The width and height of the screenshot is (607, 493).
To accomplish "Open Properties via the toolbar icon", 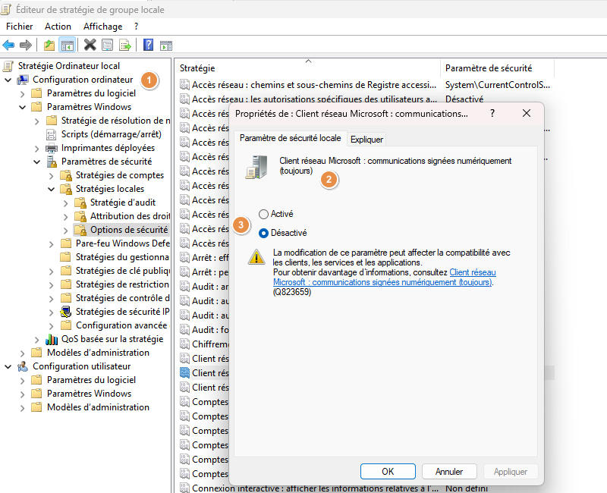I will click(x=107, y=45).
